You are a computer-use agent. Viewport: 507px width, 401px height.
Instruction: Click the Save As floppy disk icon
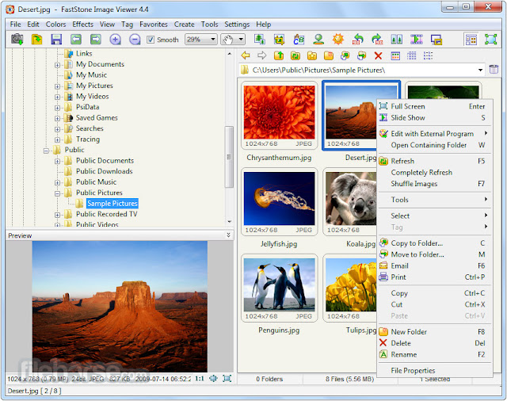[x=56, y=40]
